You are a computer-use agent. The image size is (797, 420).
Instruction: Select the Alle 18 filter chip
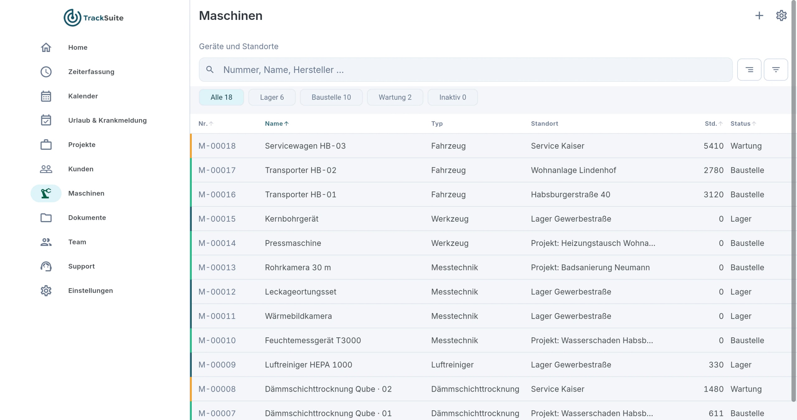221,97
